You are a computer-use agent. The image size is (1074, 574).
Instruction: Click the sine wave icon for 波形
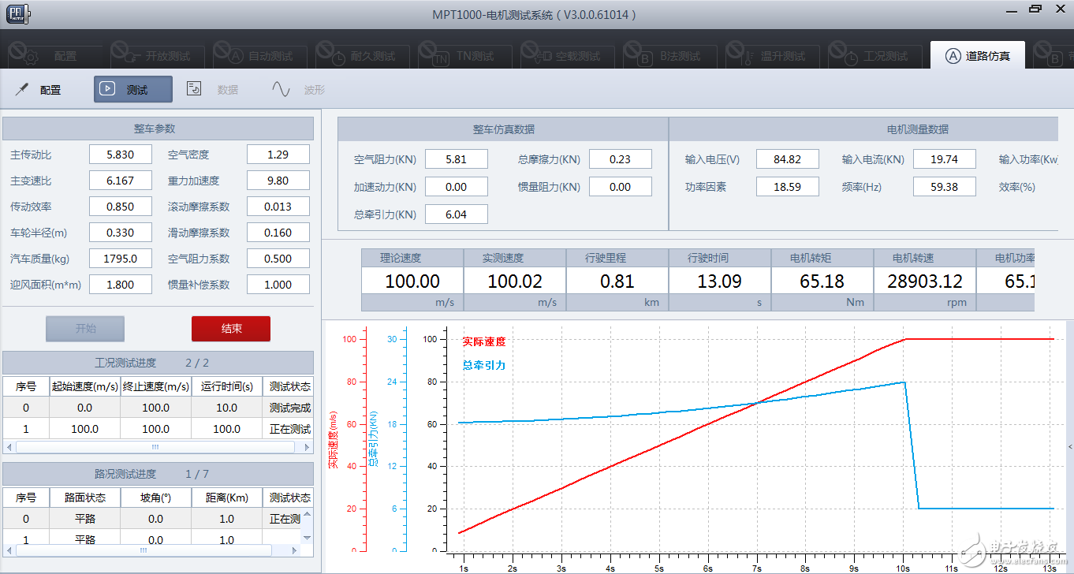pos(281,89)
